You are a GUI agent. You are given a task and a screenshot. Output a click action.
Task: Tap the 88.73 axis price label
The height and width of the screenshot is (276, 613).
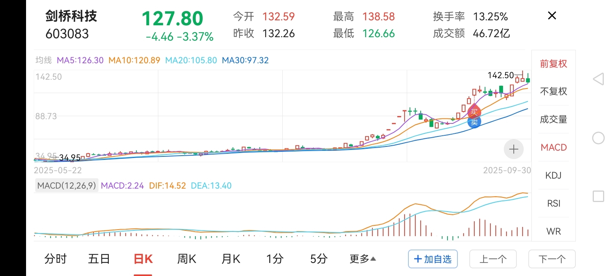[x=46, y=116]
